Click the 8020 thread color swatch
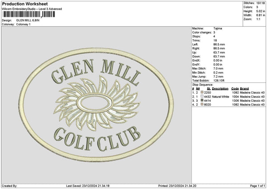Image resolution: width=267 pixels, height=189 pixels. click(x=202, y=104)
